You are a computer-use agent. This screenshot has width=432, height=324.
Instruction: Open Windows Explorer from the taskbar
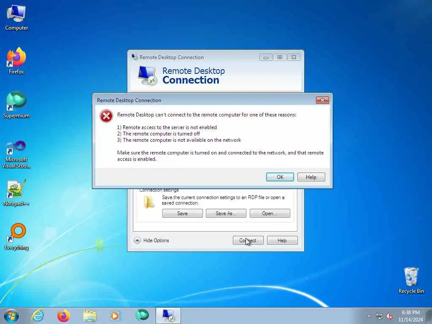[90, 316]
